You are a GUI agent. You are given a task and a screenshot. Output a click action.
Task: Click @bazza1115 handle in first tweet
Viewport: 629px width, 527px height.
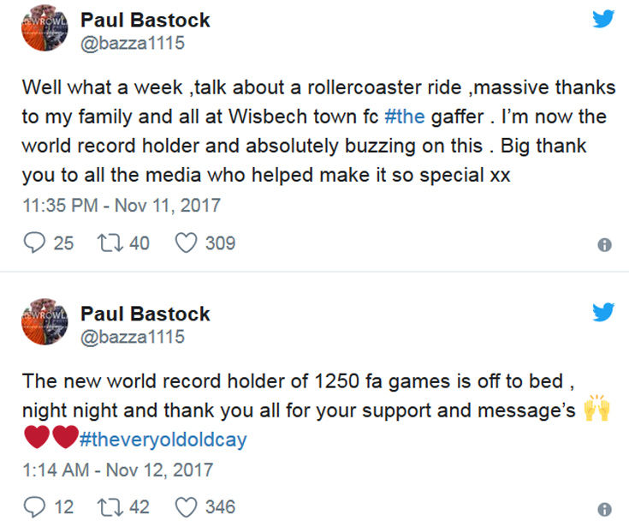pyautogui.click(x=132, y=44)
